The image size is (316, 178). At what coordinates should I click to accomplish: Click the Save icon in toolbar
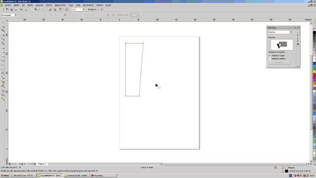[x=12, y=9]
